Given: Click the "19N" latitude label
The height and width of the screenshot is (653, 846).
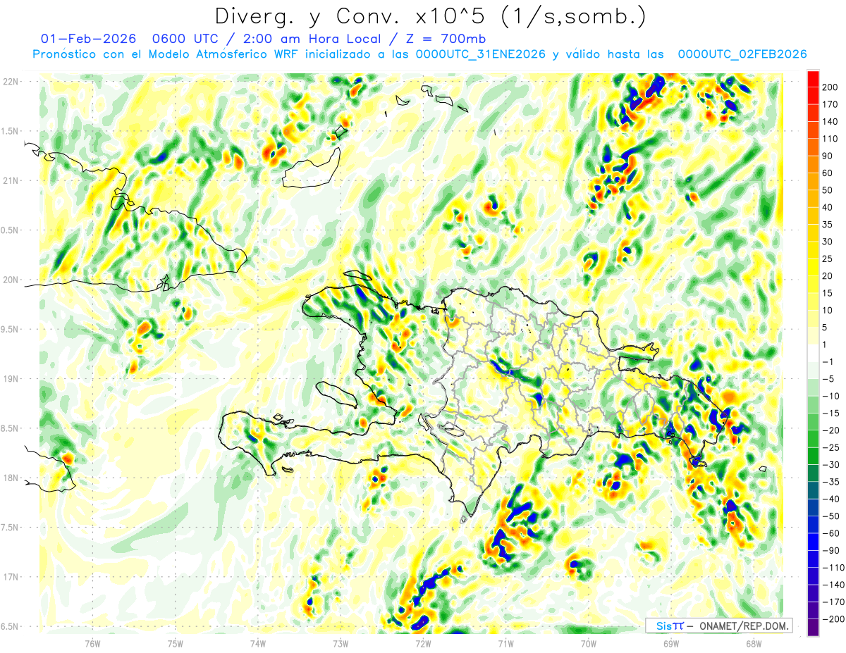Looking at the screenshot, I should click(11, 379).
